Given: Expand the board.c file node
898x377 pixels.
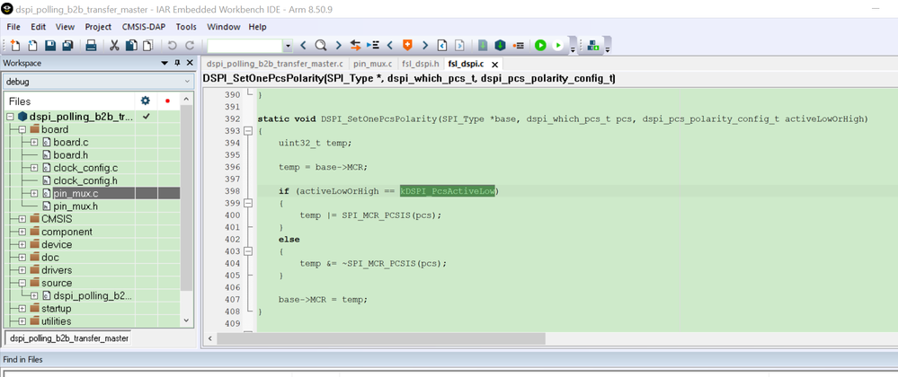Looking at the screenshot, I should point(34,142).
